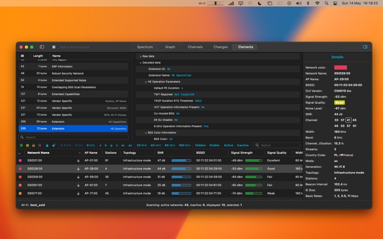The width and height of the screenshot is (383, 239).
Task: Select the Extended Capabilities element row
Action: (x=73, y=94)
